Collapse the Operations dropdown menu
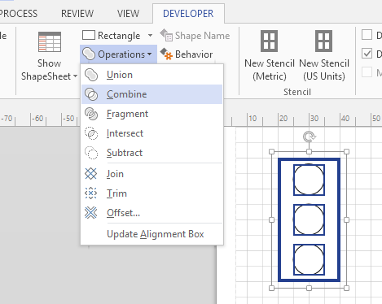 pyautogui.click(x=119, y=54)
